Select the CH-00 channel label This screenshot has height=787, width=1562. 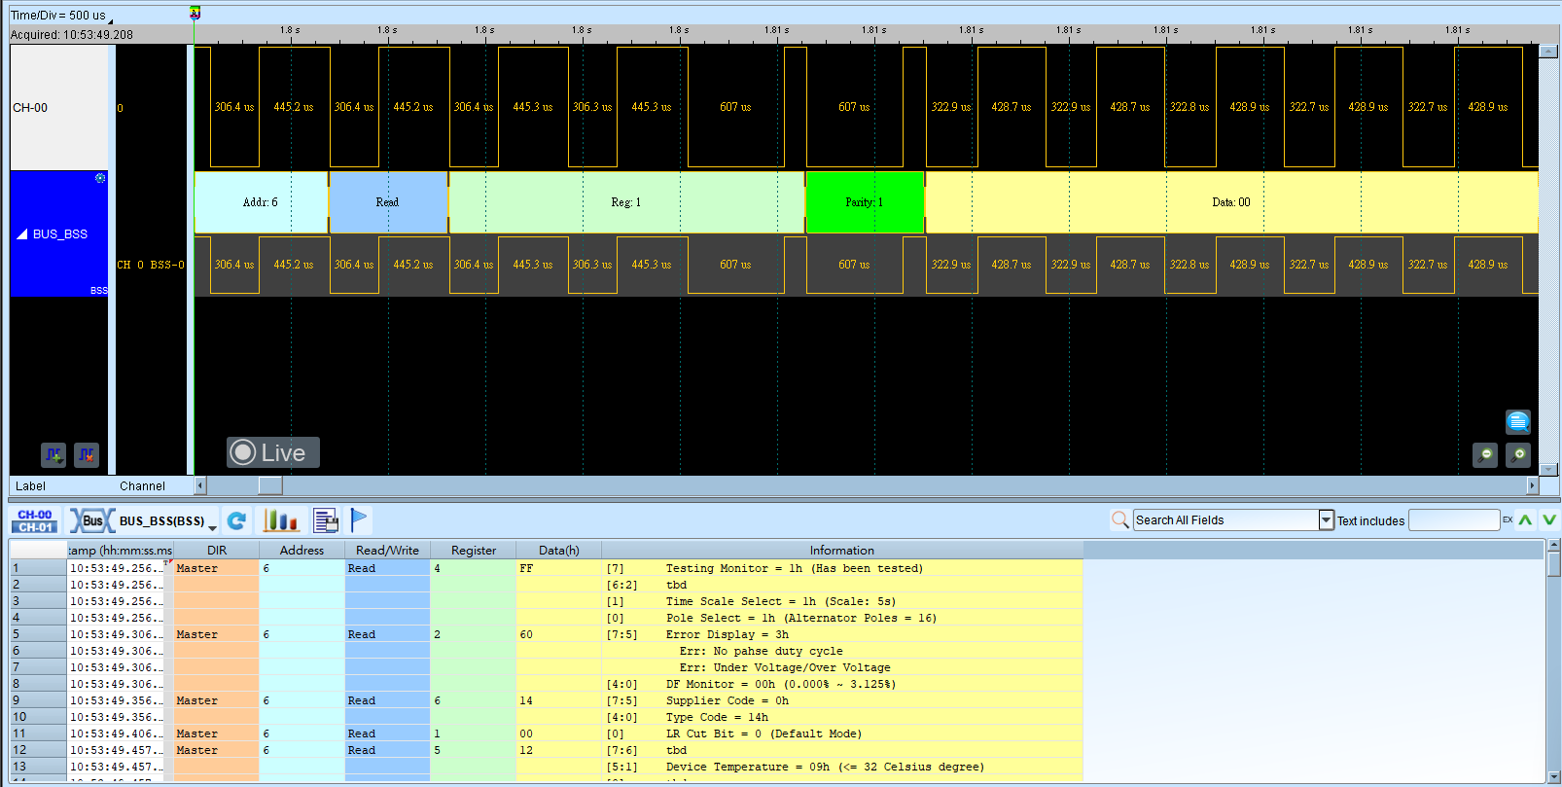[58, 108]
